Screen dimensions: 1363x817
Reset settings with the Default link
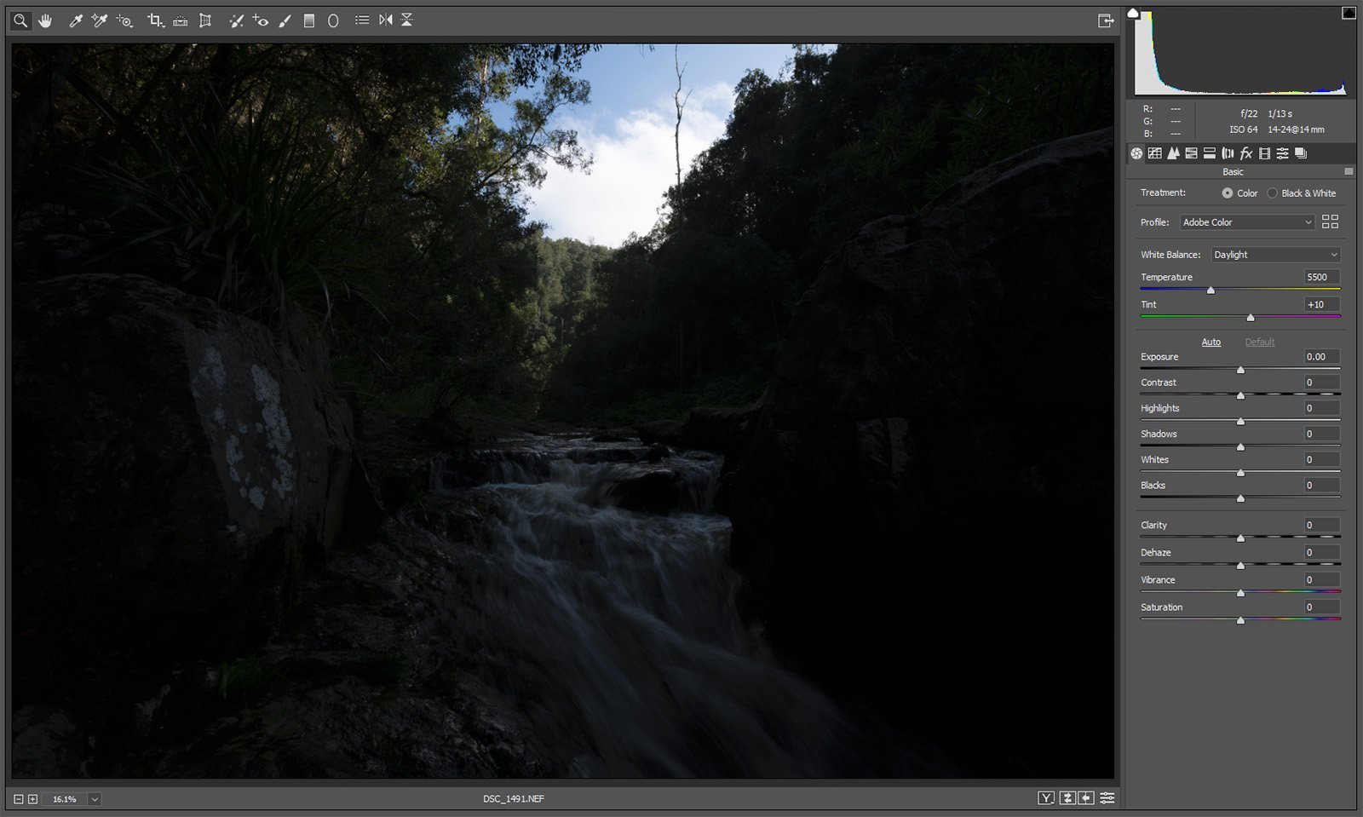[1259, 342]
